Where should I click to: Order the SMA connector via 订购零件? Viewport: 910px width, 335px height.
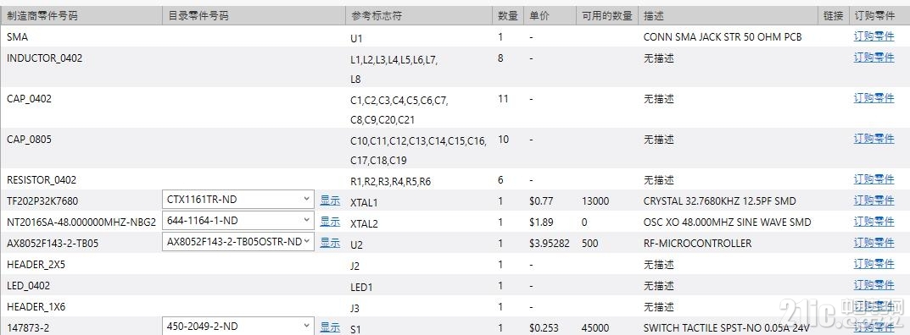(x=874, y=36)
